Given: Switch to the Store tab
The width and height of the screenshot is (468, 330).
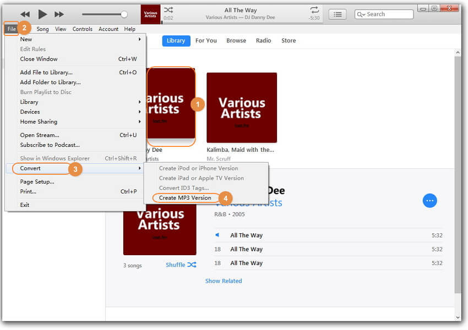Looking at the screenshot, I should (x=289, y=41).
